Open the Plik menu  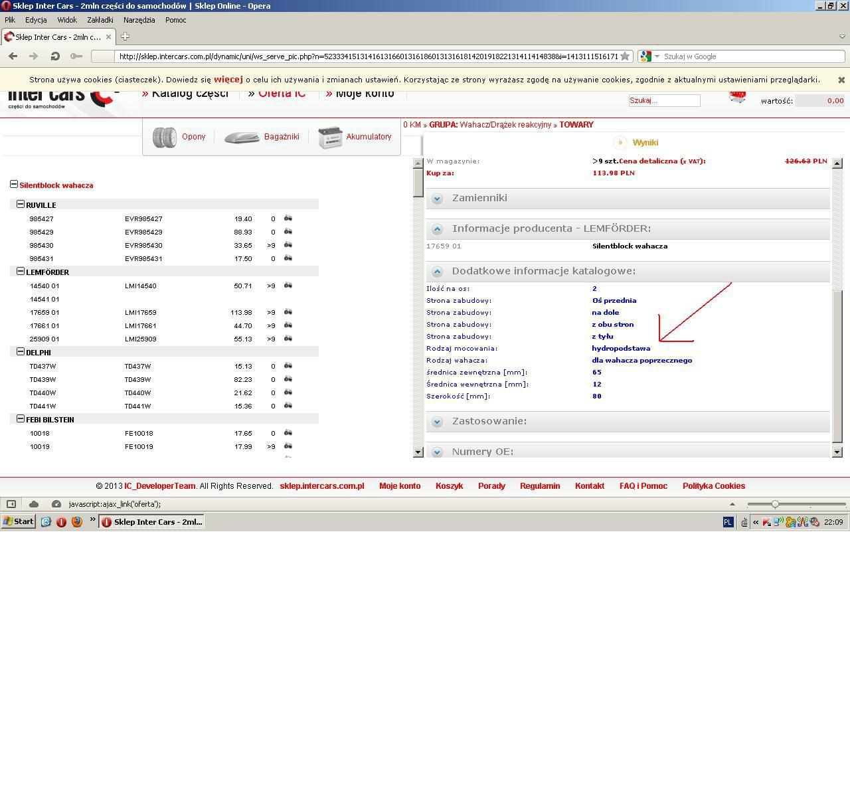click(x=10, y=20)
